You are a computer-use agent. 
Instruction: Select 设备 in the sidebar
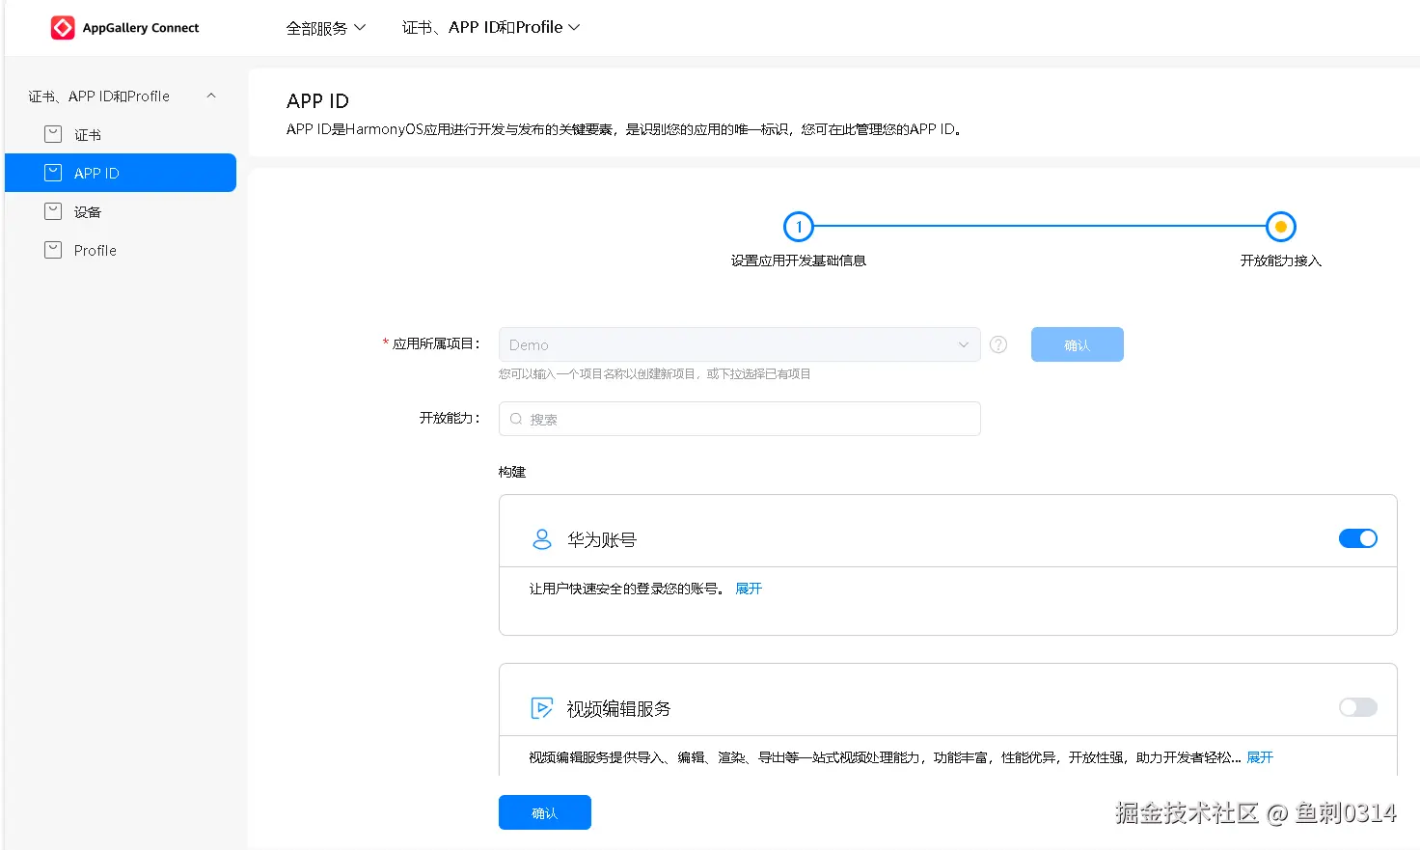[x=121, y=211]
